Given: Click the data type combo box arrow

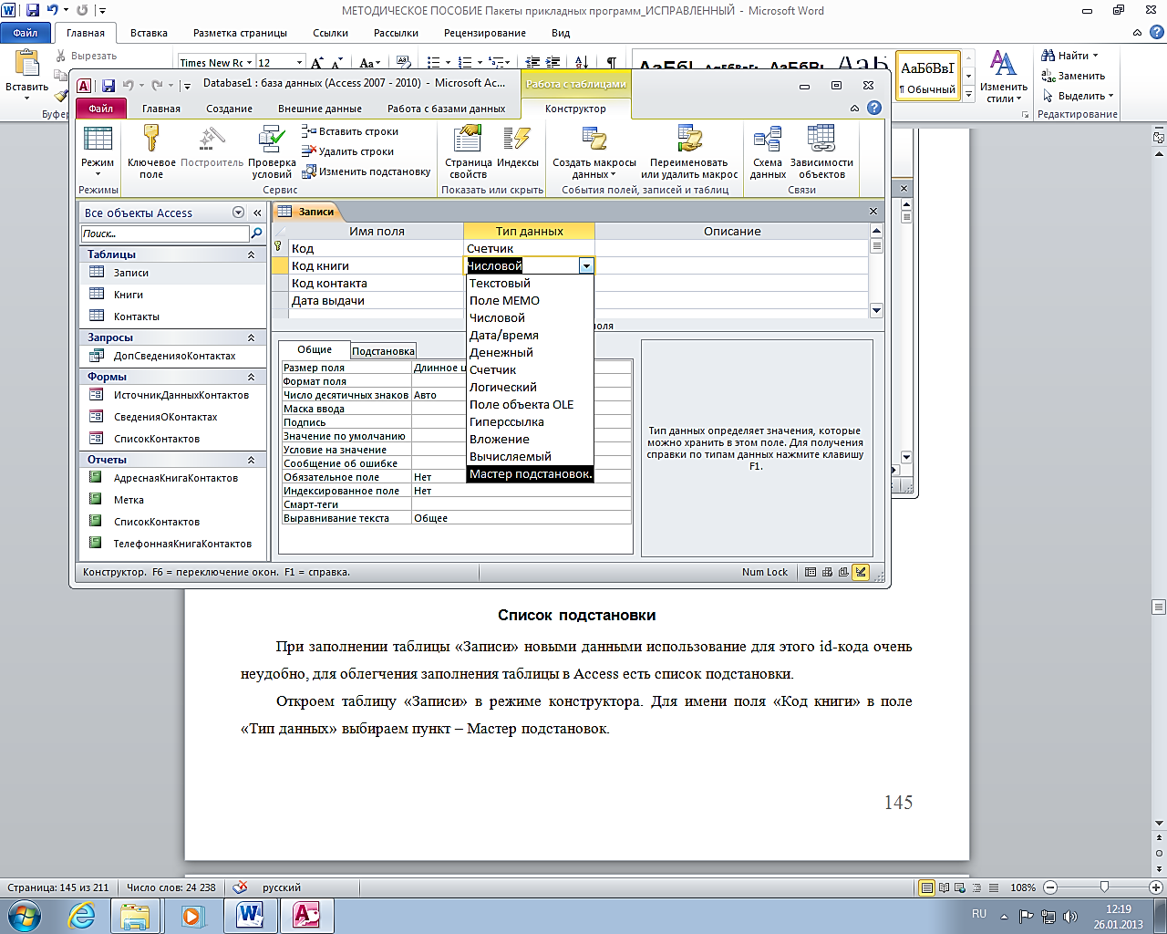Looking at the screenshot, I should 586,265.
